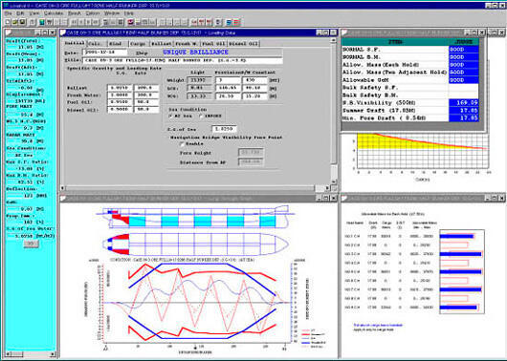Click the Bulk Safety B.M. row
Screen dimensions: 507x361
pos(410,96)
